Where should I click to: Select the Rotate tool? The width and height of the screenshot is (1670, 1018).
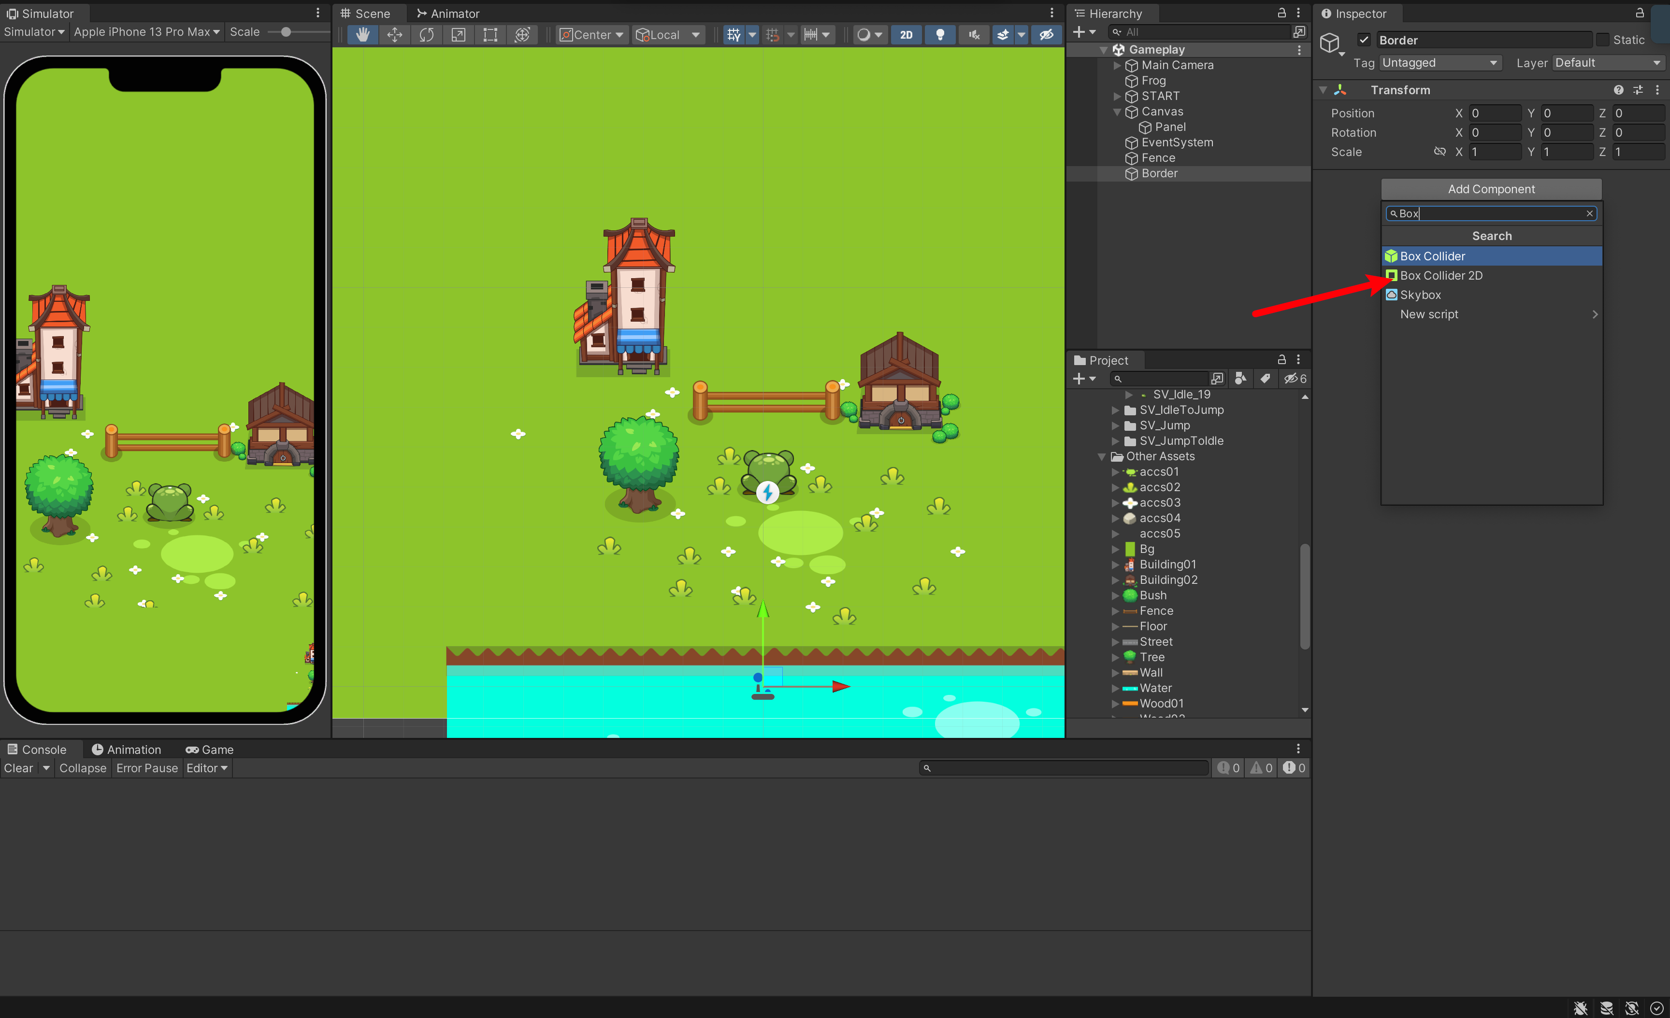(x=426, y=35)
